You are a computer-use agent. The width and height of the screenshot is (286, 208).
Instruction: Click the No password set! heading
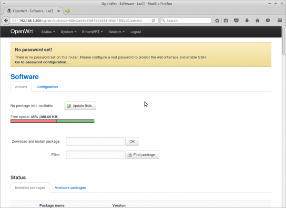point(33,50)
